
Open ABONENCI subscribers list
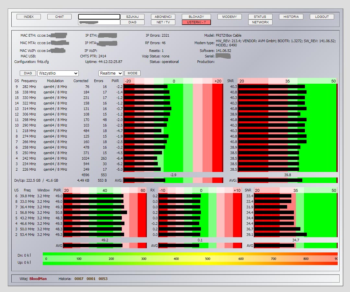point(163,17)
